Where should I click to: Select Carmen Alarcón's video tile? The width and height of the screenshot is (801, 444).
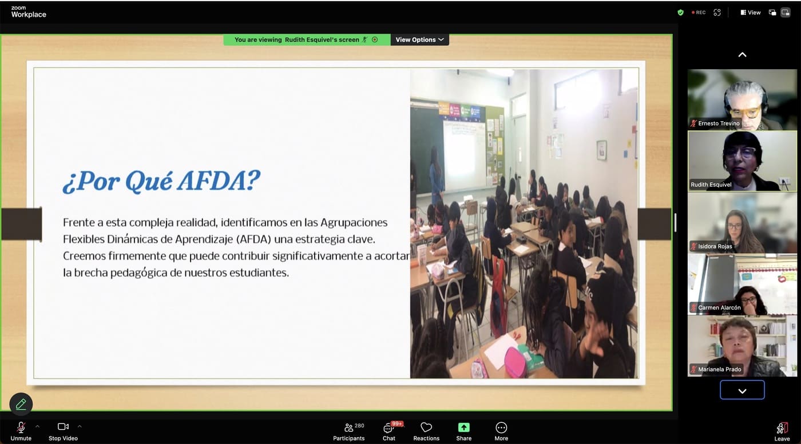(742, 284)
